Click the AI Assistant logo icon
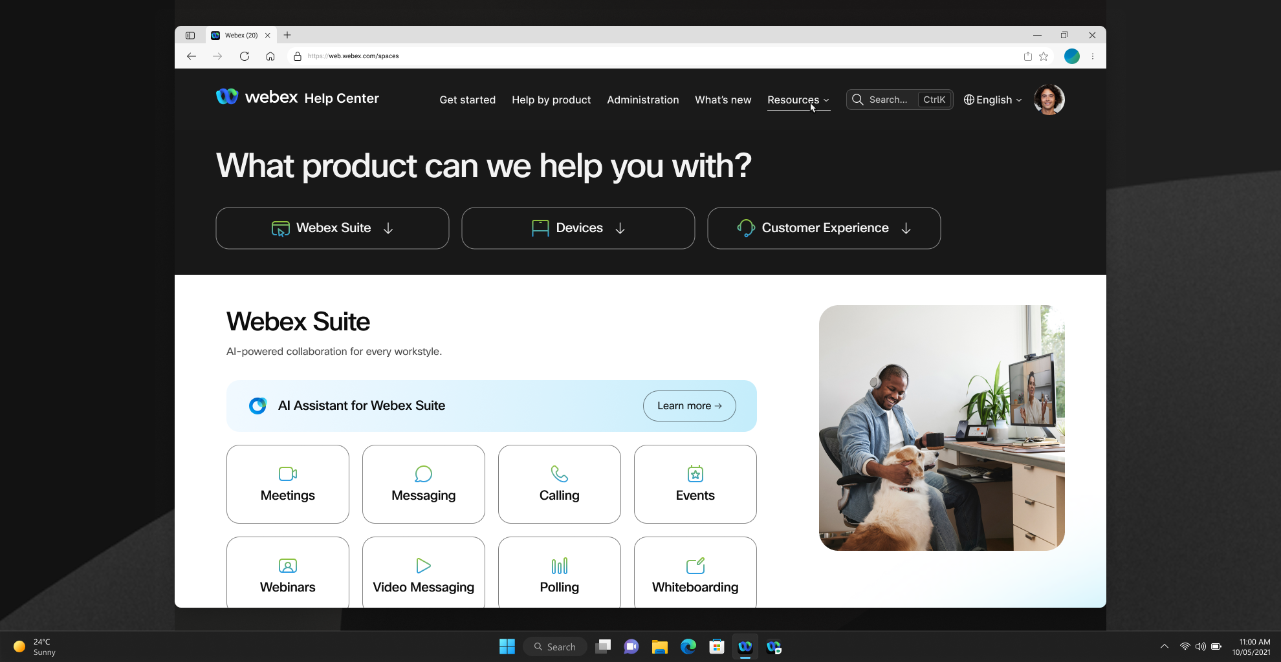1281x662 pixels. (x=257, y=405)
